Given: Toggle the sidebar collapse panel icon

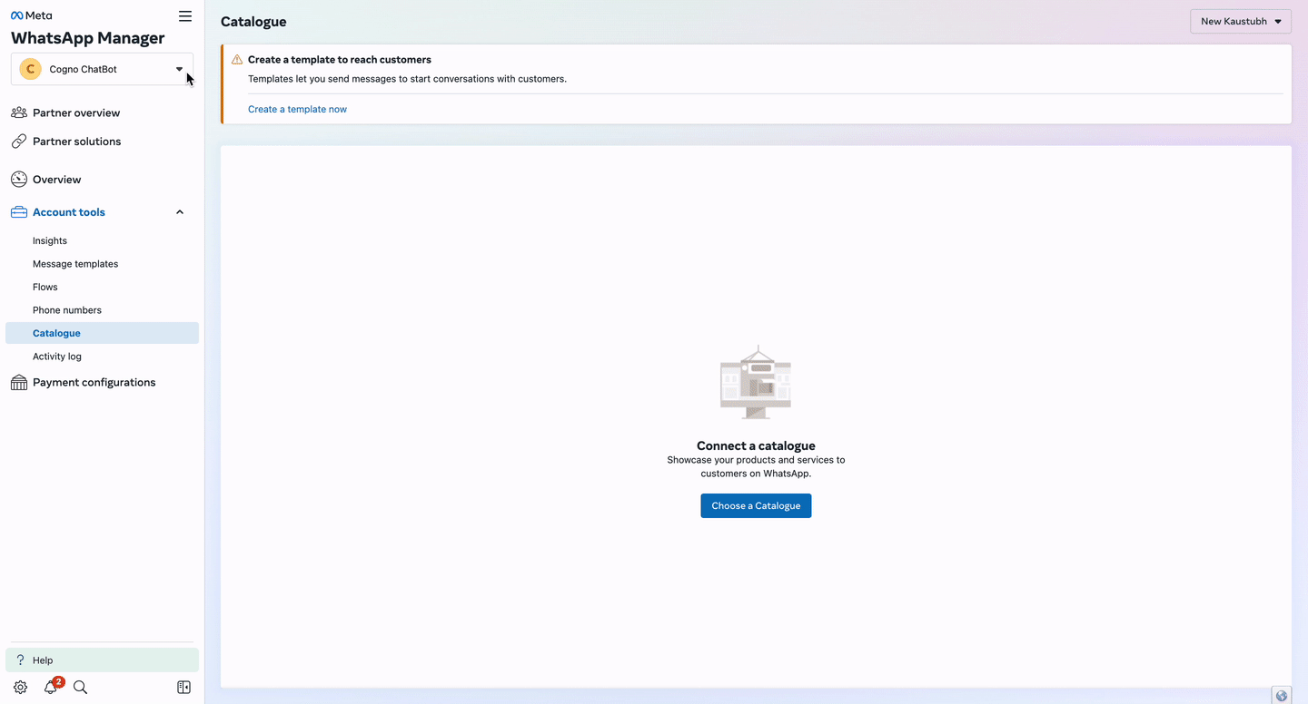Looking at the screenshot, I should pyautogui.click(x=183, y=688).
